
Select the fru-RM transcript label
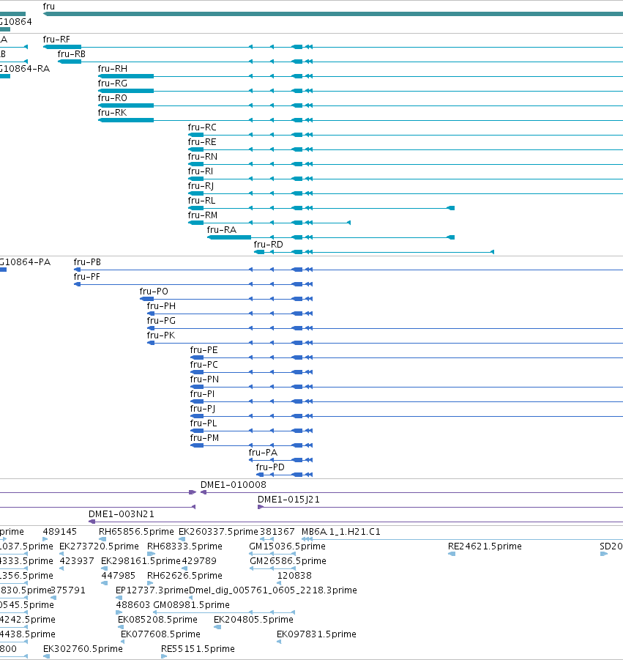point(203,215)
